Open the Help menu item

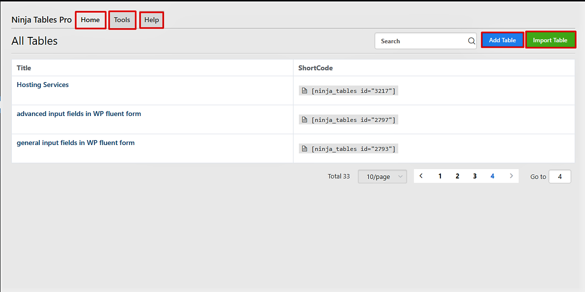[x=151, y=20]
